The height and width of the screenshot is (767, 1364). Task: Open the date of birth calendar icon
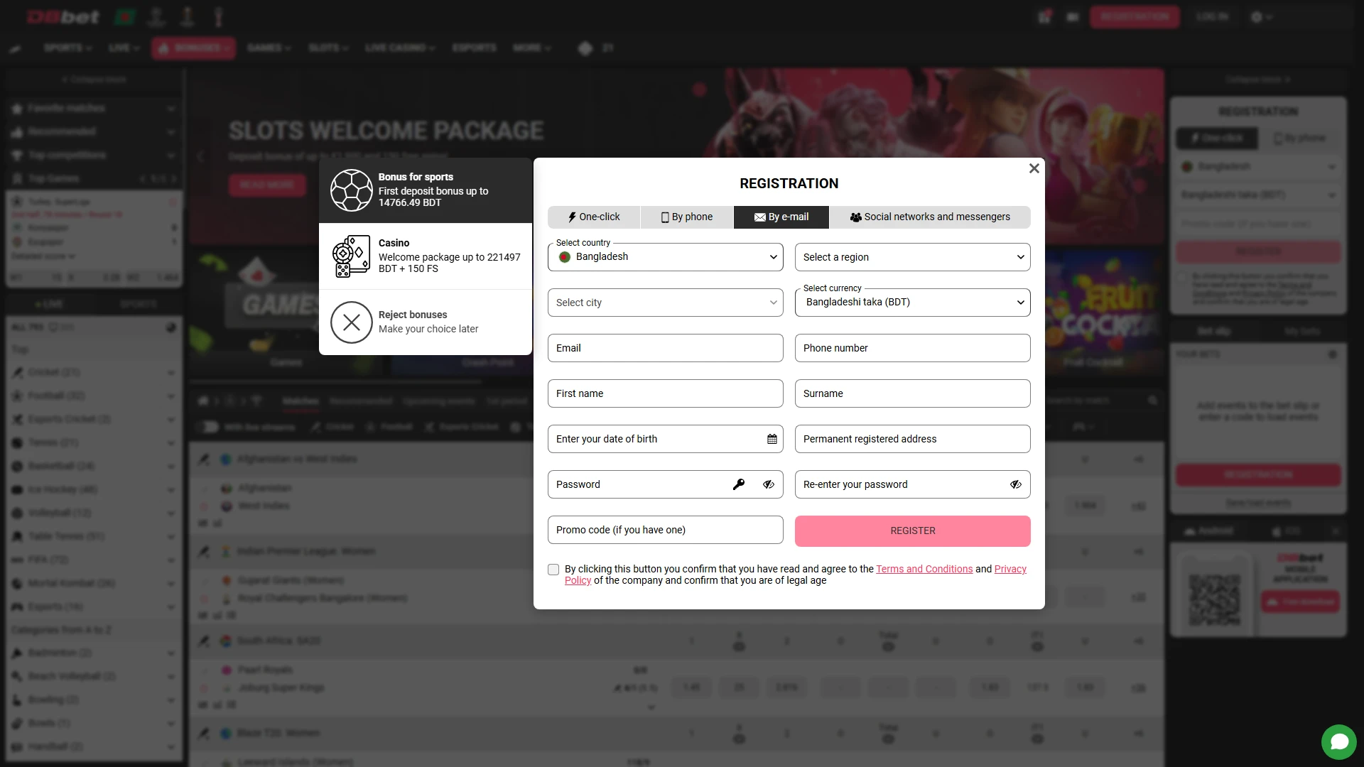(772, 439)
